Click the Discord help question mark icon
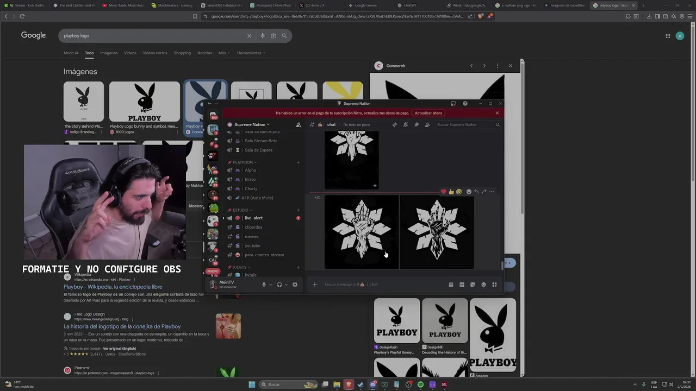 [465, 104]
